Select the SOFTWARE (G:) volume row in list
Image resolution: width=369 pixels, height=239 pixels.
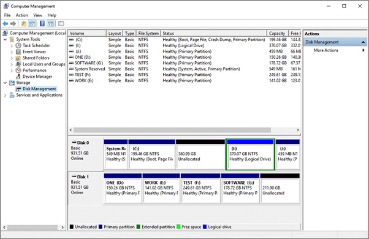pyautogui.click(x=184, y=63)
